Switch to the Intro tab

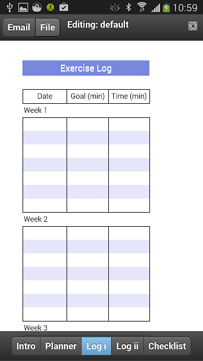pyautogui.click(x=26, y=346)
